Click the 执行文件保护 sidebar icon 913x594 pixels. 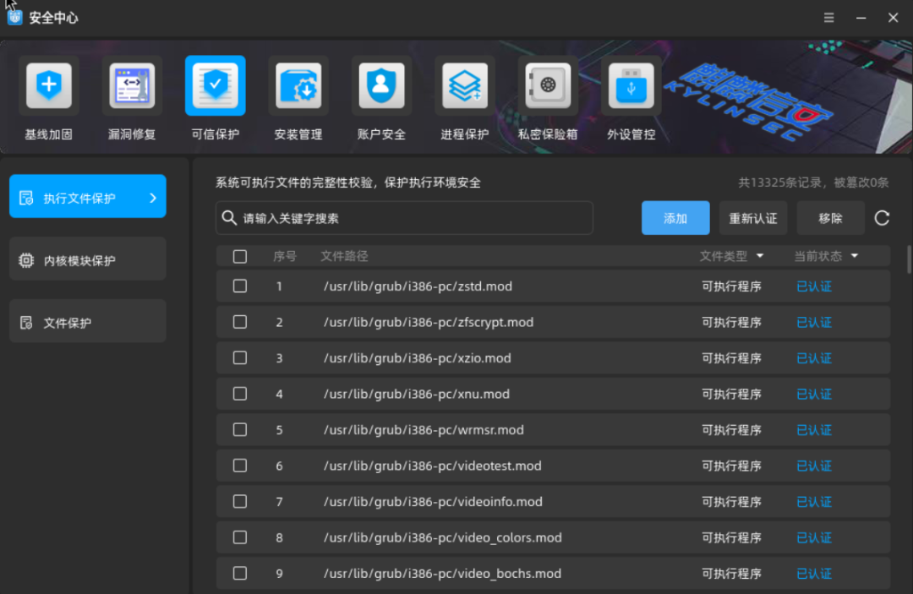coord(26,198)
